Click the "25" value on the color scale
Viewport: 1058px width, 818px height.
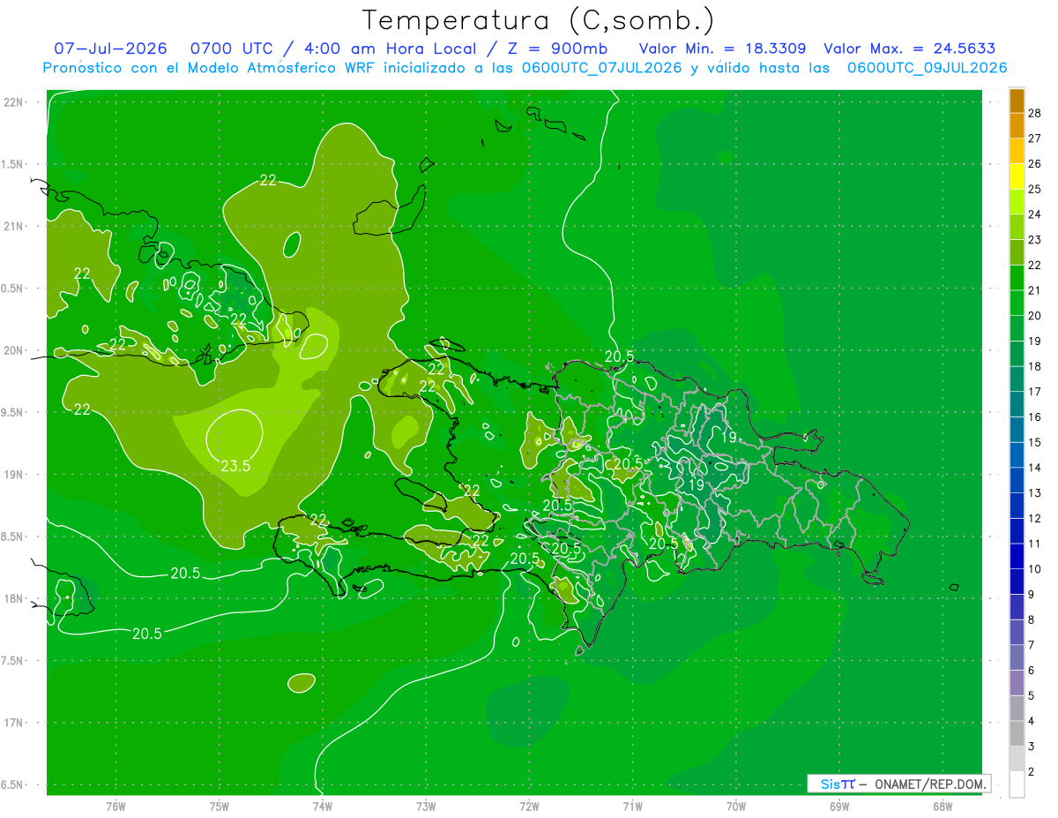[1035, 189]
